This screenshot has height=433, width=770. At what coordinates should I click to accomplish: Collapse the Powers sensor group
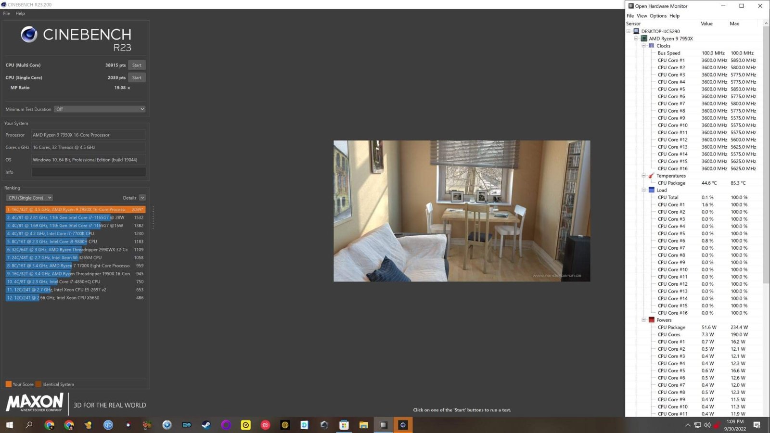(644, 320)
